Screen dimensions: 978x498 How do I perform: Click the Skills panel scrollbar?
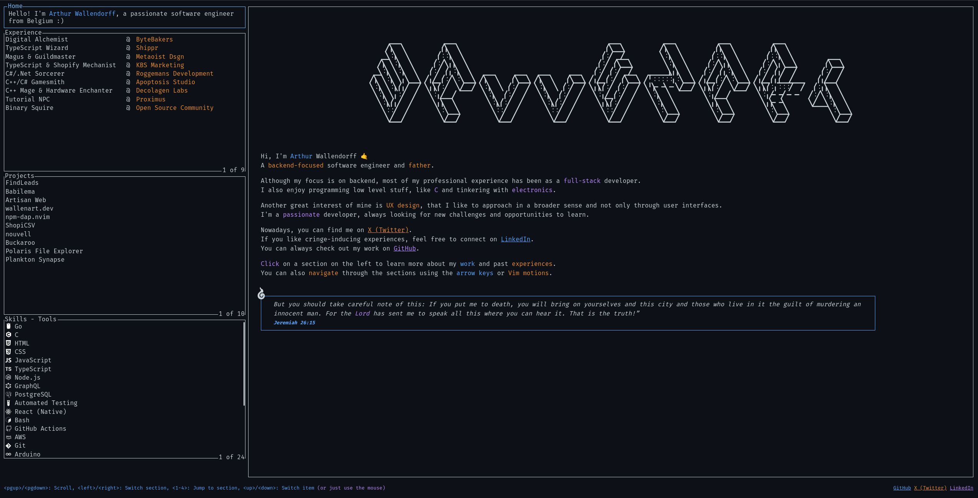(244, 364)
